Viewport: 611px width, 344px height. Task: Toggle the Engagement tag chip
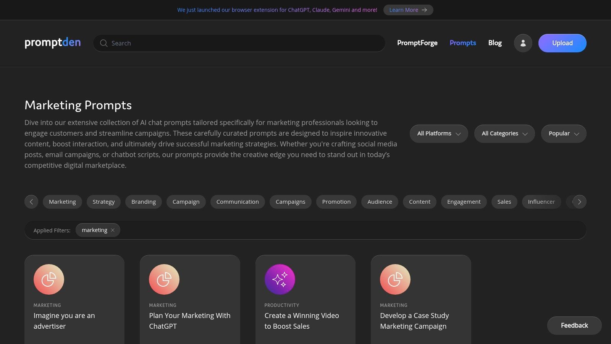[x=464, y=202]
